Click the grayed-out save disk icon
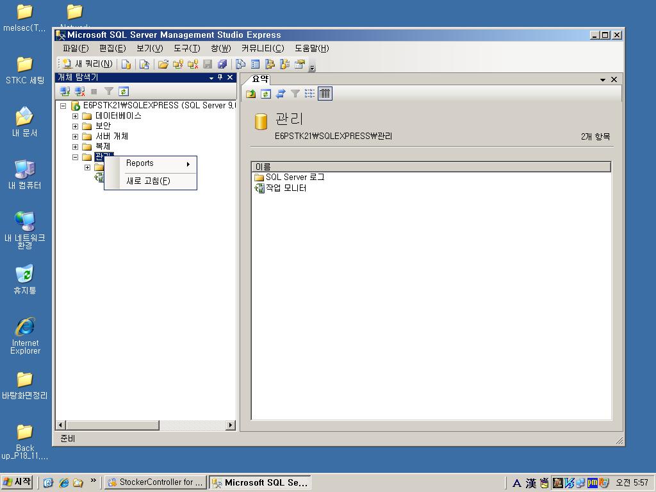 208,64
